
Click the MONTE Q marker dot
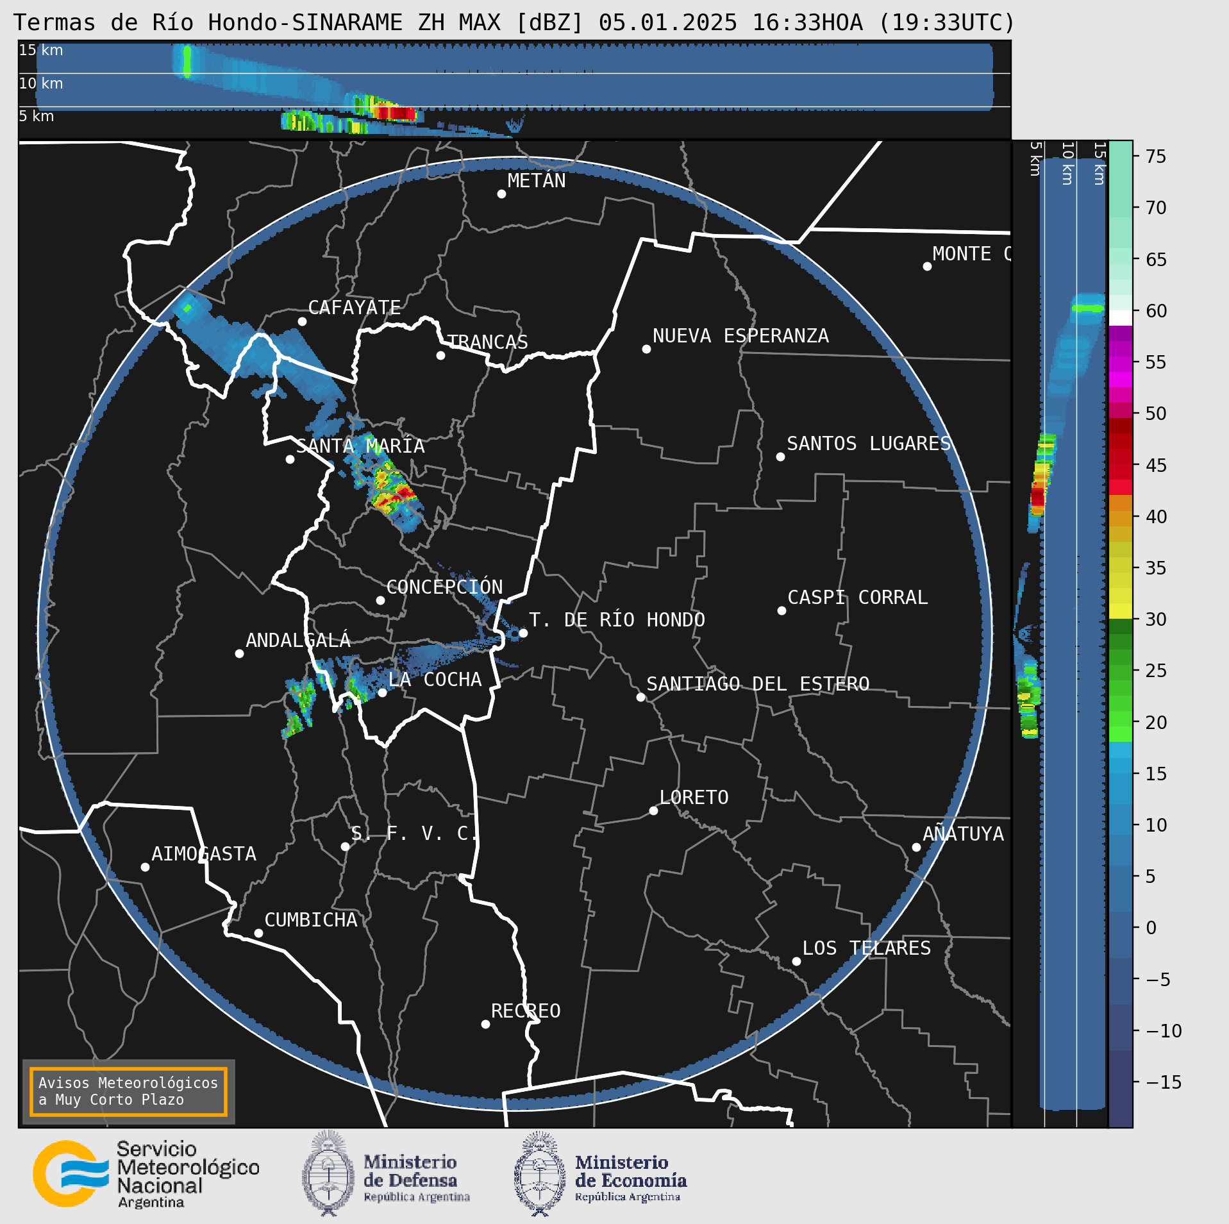tap(927, 266)
